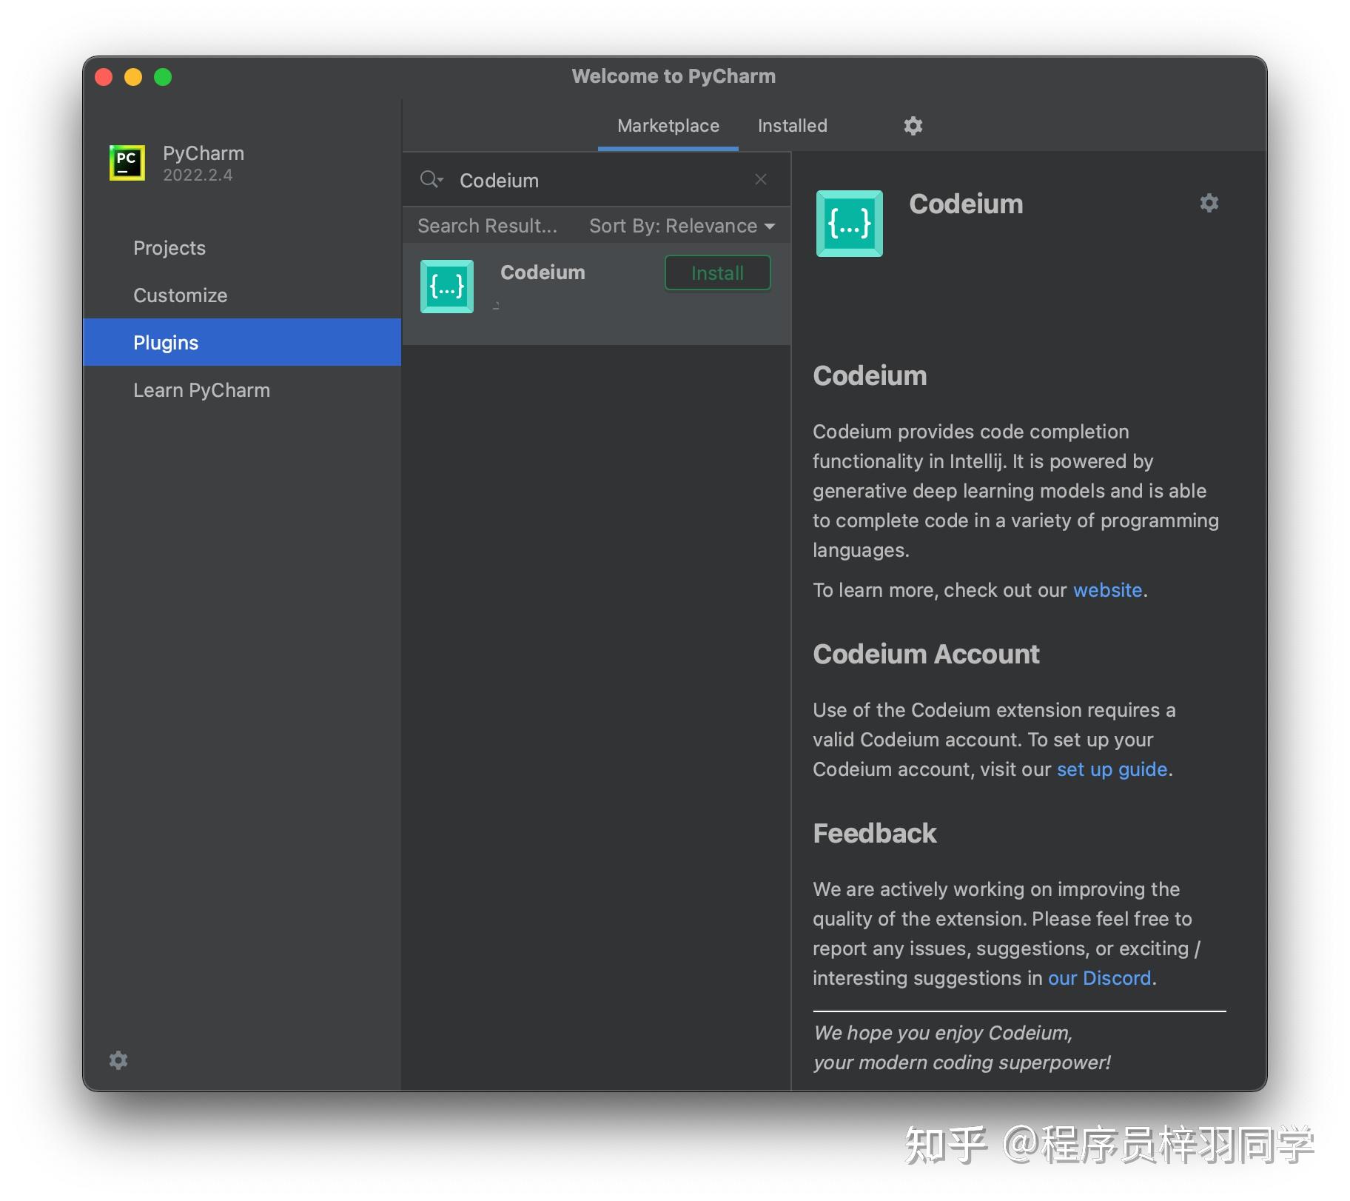Open the our Discord link
This screenshot has height=1201, width=1350.
point(1099,978)
